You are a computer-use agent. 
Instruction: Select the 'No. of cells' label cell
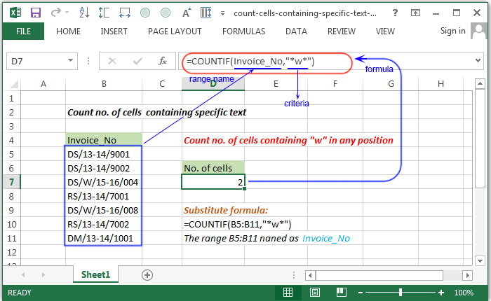point(213,168)
